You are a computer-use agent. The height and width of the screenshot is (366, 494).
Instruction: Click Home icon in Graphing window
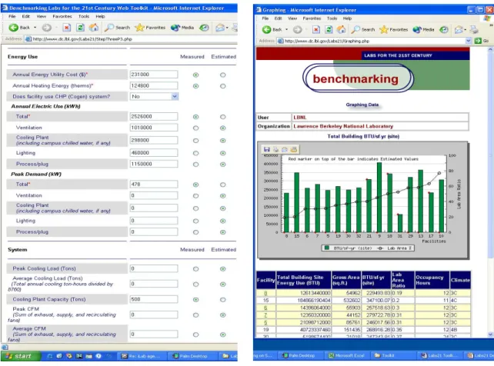[341, 29]
